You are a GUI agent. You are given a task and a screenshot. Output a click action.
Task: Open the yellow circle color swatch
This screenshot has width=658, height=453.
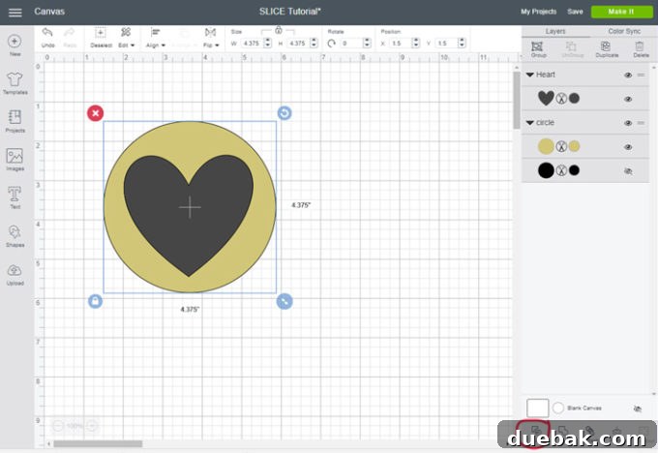pyautogui.click(x=574, y=146)
